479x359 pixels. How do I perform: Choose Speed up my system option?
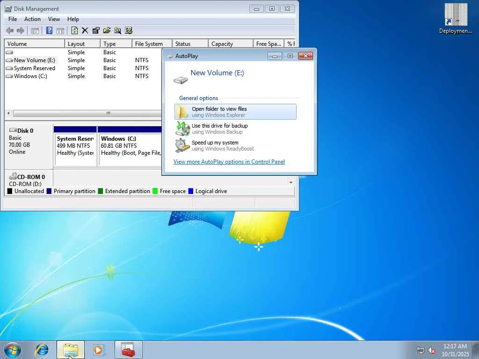click(x=235, y=145)
